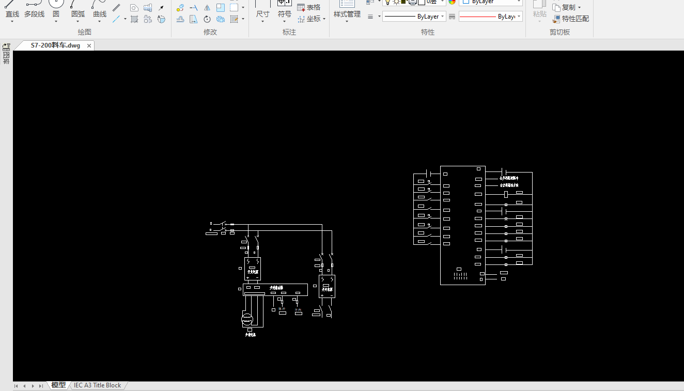684x391 pixels.
Task: Click the 复制 (Copy) button
Action: (x=567, y=7)
